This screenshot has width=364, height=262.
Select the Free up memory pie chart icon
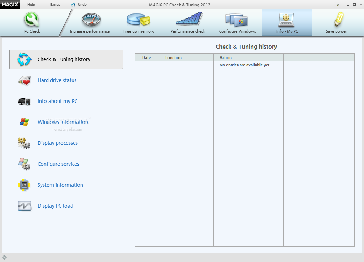pyautogui.click(x=139, y=20)
